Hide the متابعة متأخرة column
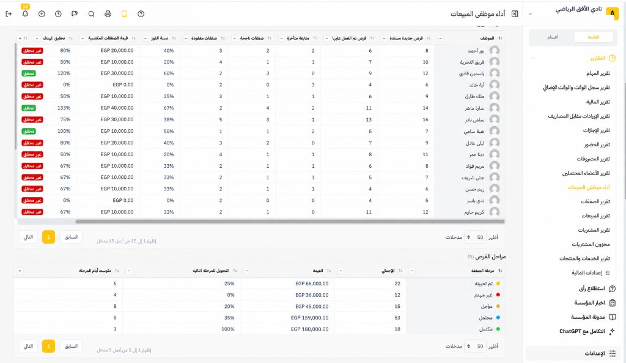This screenshot has width=626, height=363. pos(281,39)
